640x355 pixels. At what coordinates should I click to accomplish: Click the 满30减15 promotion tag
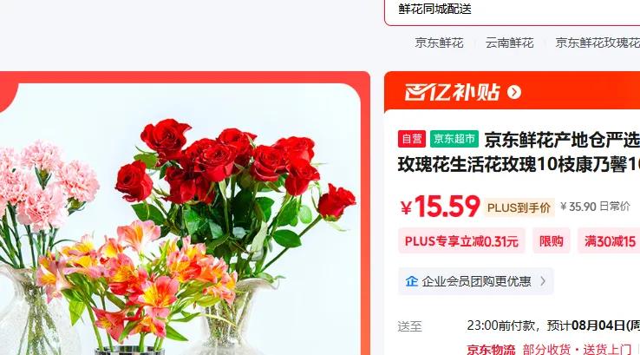click(x=609, y=241)
